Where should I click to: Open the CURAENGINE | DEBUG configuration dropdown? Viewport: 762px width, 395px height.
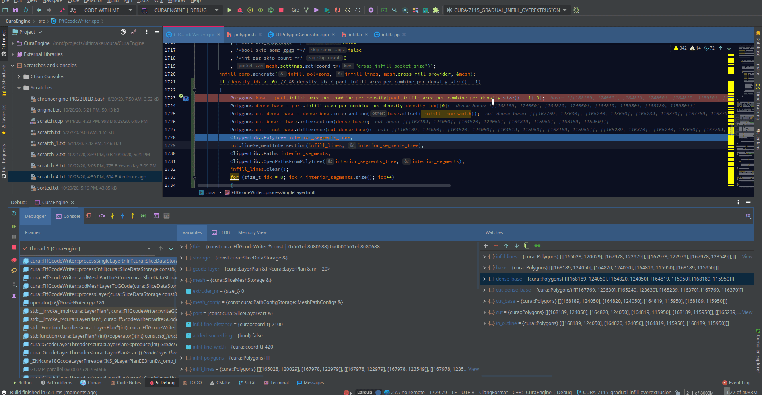tap(181, 10)
